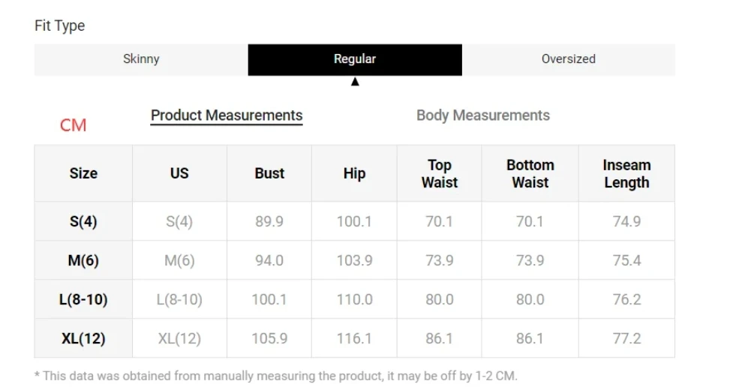Click the Bottom Waist column header
This screenshot has height=390, width=736.
coord(530,173)
